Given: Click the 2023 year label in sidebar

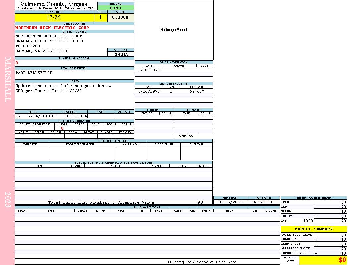Looking at the screenshot, I should coord(8,199).
